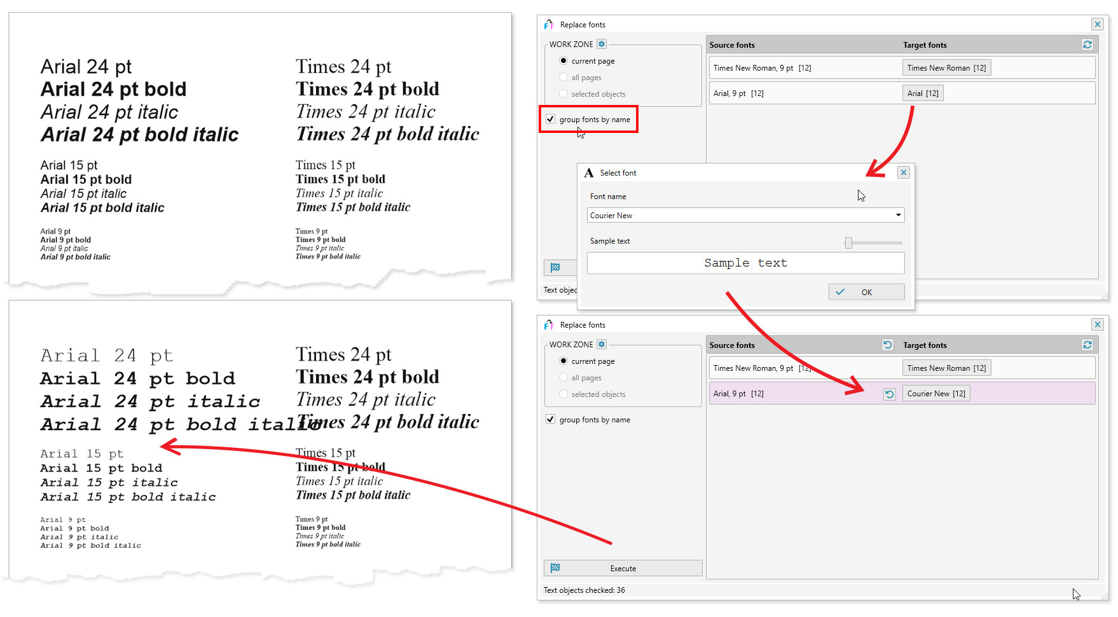The width and height of the screenshot is (1118, 617).
Task: Refresh target fonts in lower Replace fonts window
Action: pos(1087,345)
